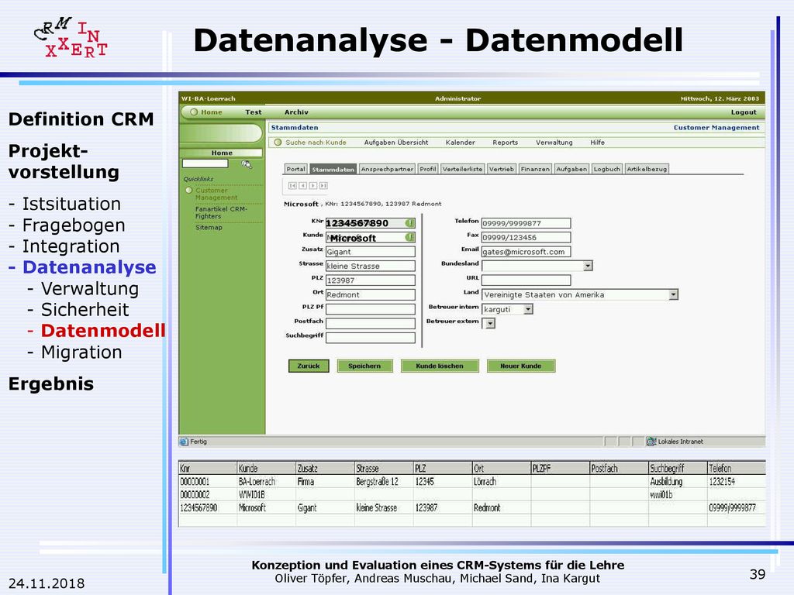The image size is (794, 595).
Task: Click the WWI01B cell in the Kunde column
Action: point(267,495)
